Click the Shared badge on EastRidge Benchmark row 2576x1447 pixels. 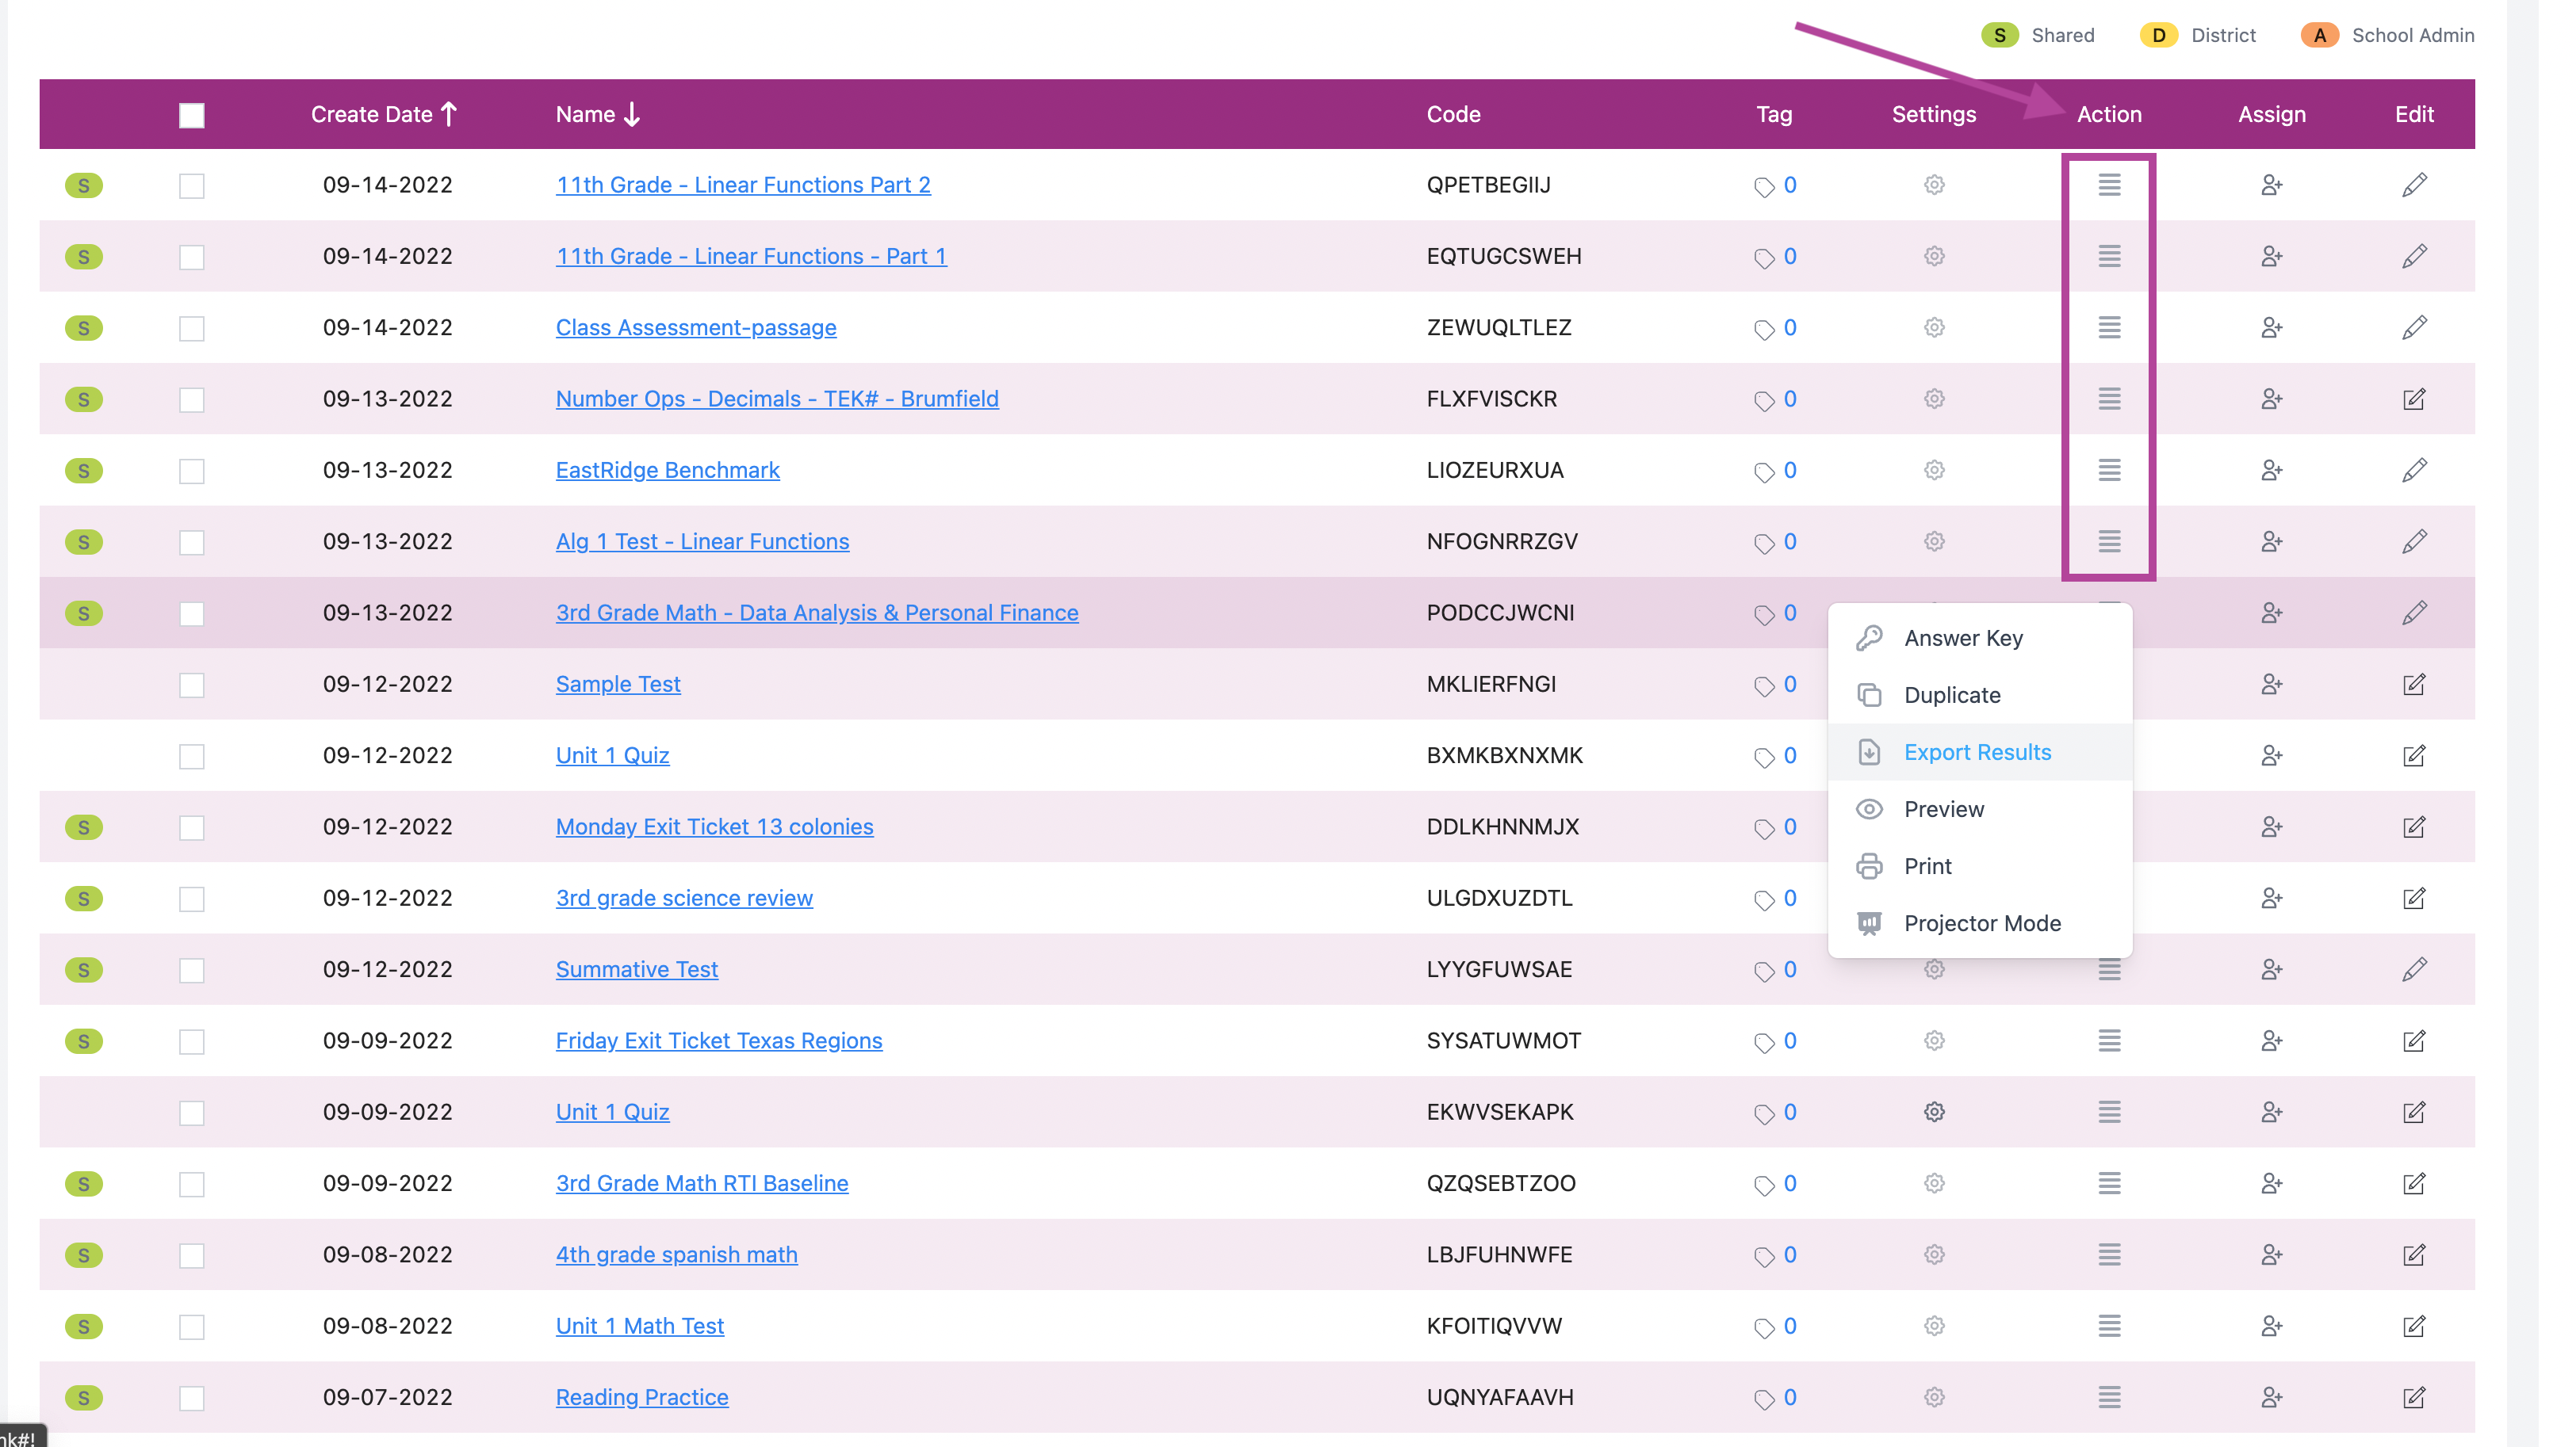click(84, 471)
